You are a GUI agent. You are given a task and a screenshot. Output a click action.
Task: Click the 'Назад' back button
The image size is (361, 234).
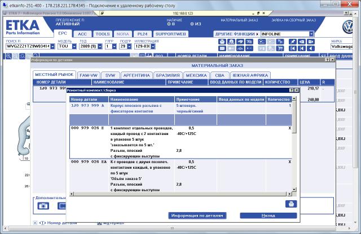(x=268, y=215)
